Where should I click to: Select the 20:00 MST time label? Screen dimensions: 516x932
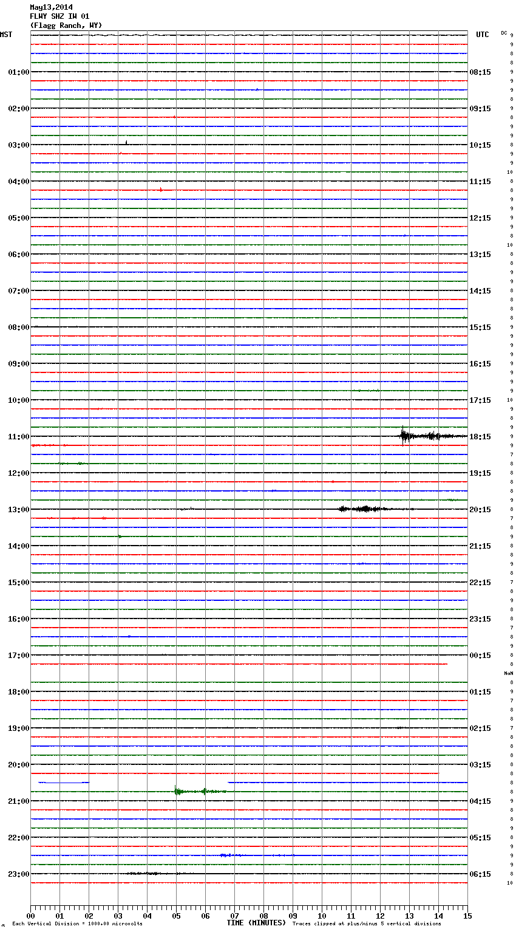click(x=19, y=765)
